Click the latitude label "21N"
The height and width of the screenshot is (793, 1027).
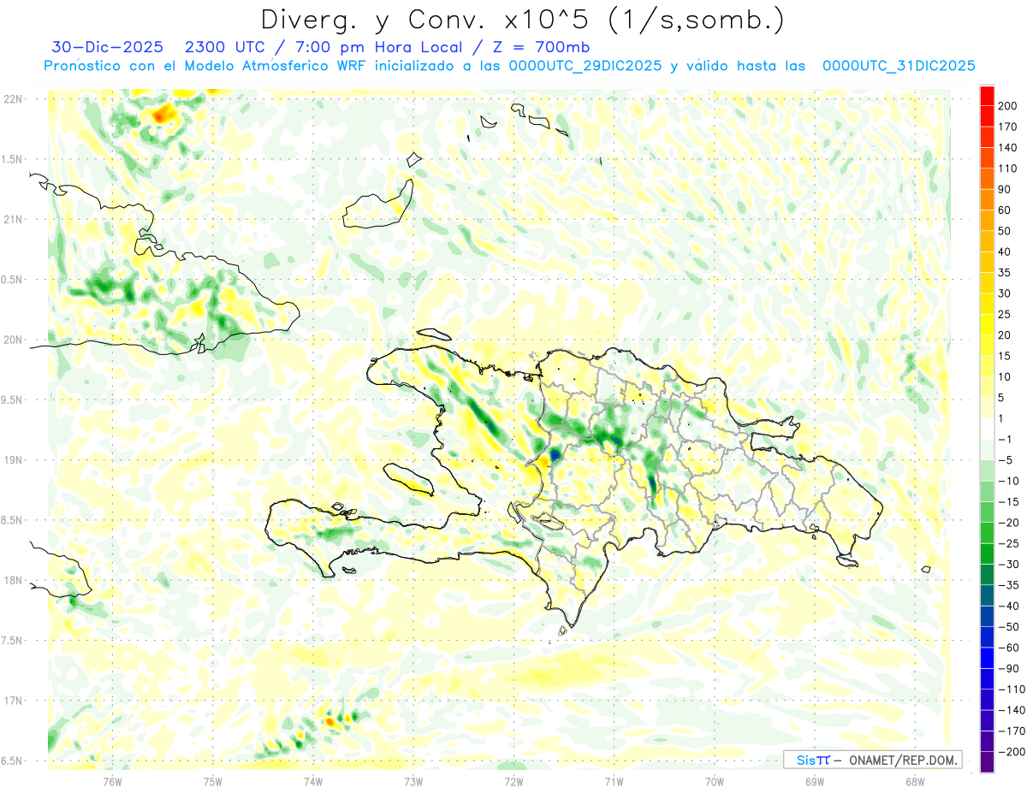(13, 220)
